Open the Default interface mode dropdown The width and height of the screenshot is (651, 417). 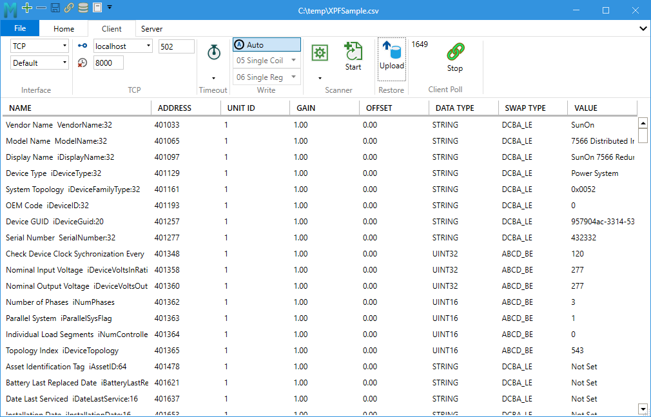point(39,63)
